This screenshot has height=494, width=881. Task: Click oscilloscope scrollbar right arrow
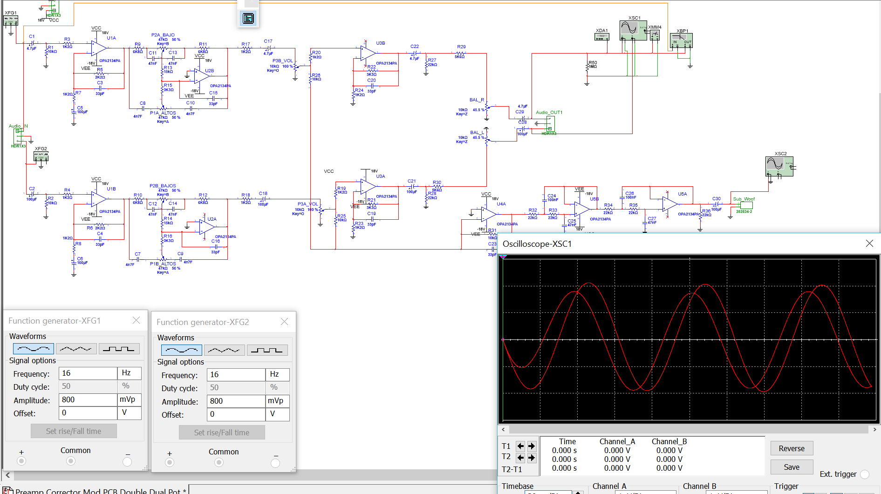(x=874, y=429)
